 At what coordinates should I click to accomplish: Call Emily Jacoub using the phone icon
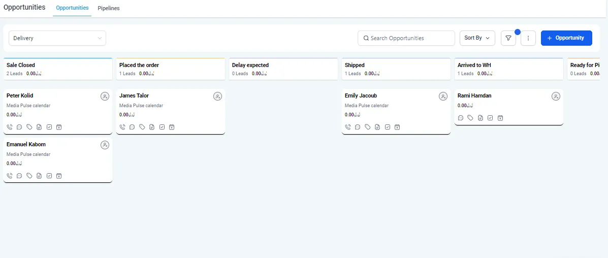(x=348, y=127)
